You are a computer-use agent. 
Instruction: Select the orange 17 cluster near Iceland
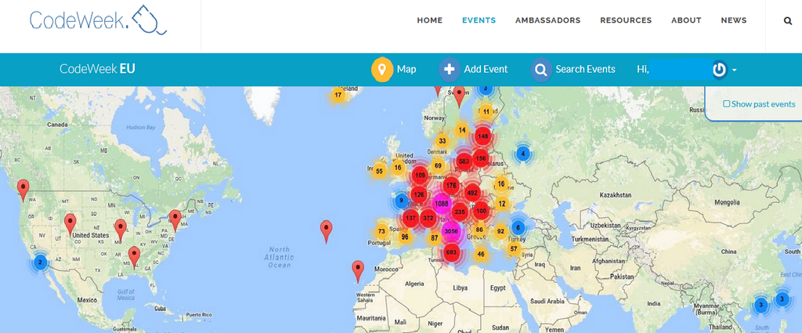pyautogui.click(x=338, y=96)
